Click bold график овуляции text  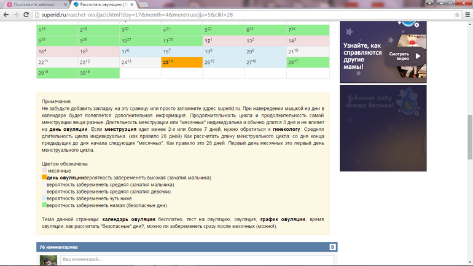point(283,219)
